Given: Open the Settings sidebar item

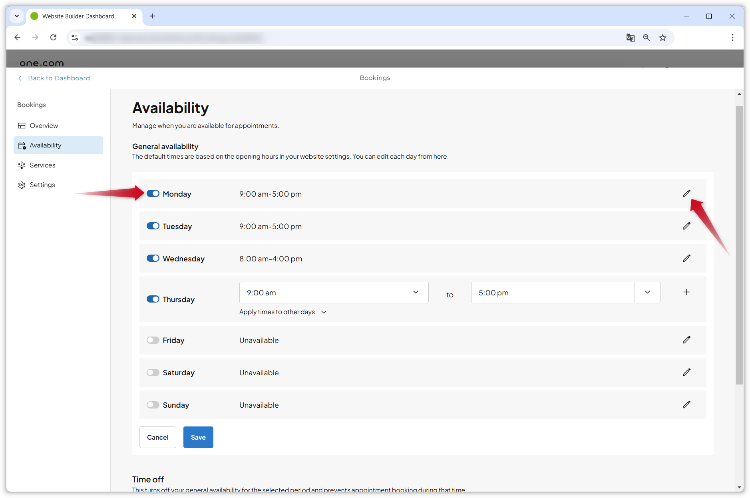Looking at the screenshot, I should click(x=42, y=185).
